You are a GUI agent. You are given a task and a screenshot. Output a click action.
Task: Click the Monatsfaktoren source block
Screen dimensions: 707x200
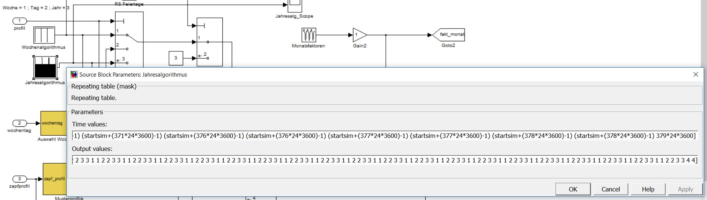(x=309, y=35)
